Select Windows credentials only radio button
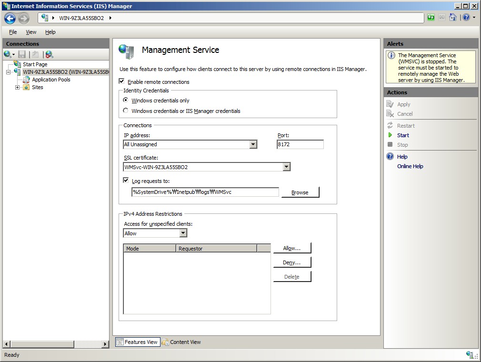 point(125,100)
